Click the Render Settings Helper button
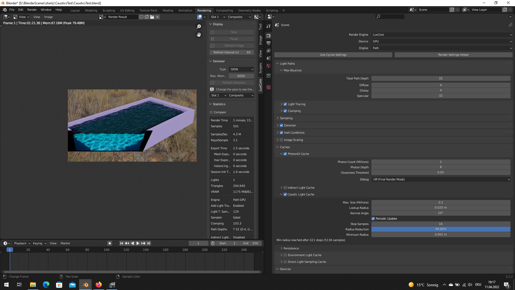Image resolution: width=515 pixels, height=290 pixels. point(453,55)
